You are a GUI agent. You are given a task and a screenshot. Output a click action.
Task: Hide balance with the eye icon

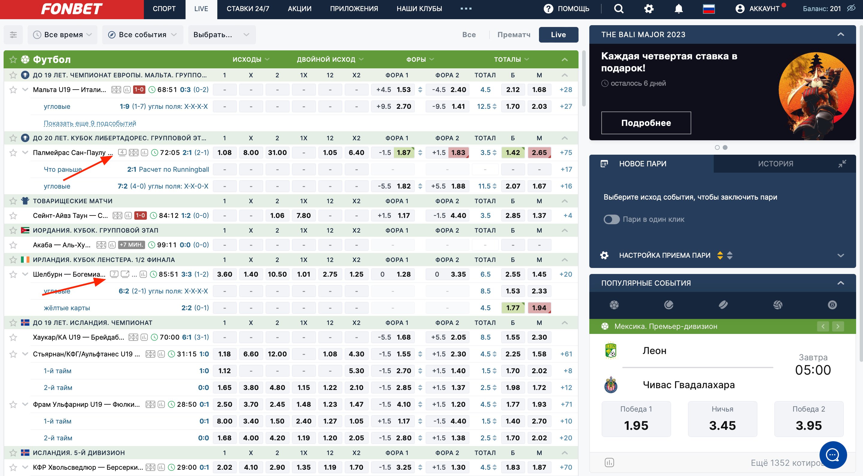[851, 9]
